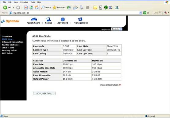
Task: Click the Internet zone status bar indicator
Action: click(150, 116)
